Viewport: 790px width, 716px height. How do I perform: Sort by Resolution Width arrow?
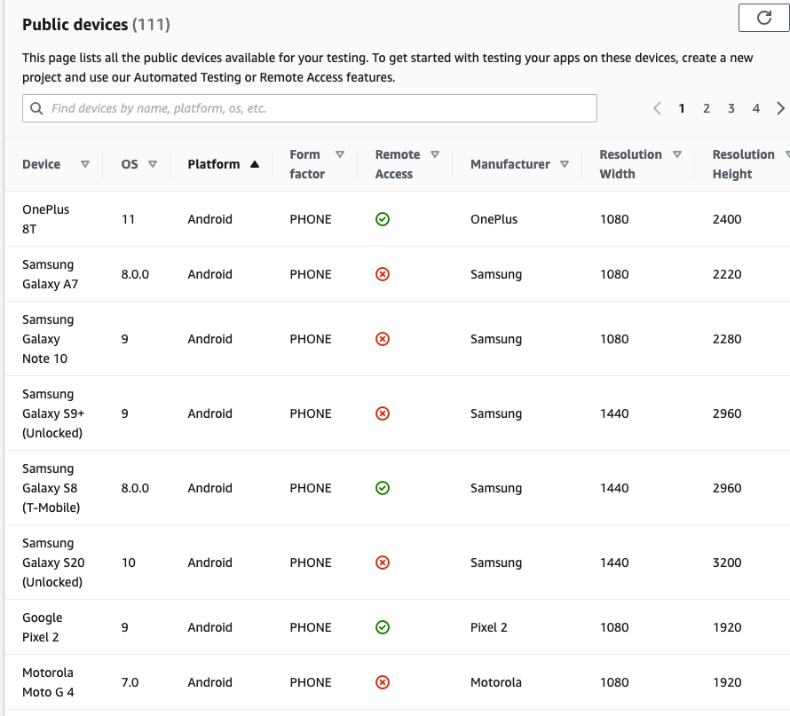tap(677, 154)
